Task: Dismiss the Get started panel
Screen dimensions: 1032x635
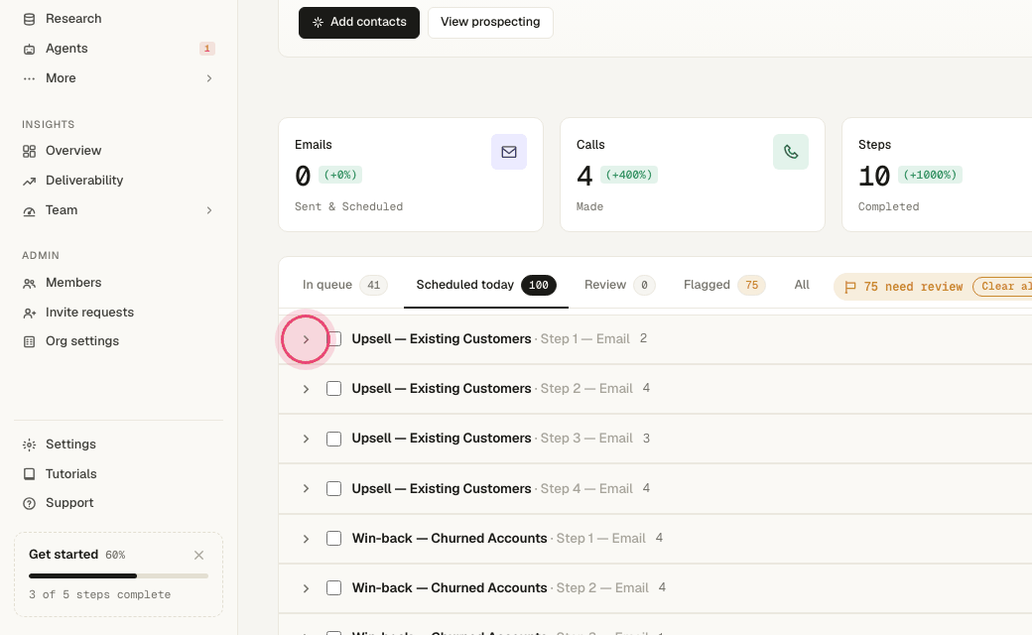Action: (198, 556)
